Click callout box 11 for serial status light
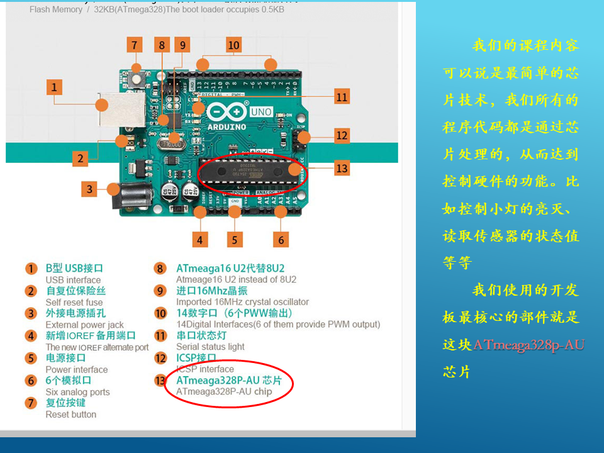Image resolution: width=604 pixels, height=453 pixels. pyautogui.click(x=341, y=97)
